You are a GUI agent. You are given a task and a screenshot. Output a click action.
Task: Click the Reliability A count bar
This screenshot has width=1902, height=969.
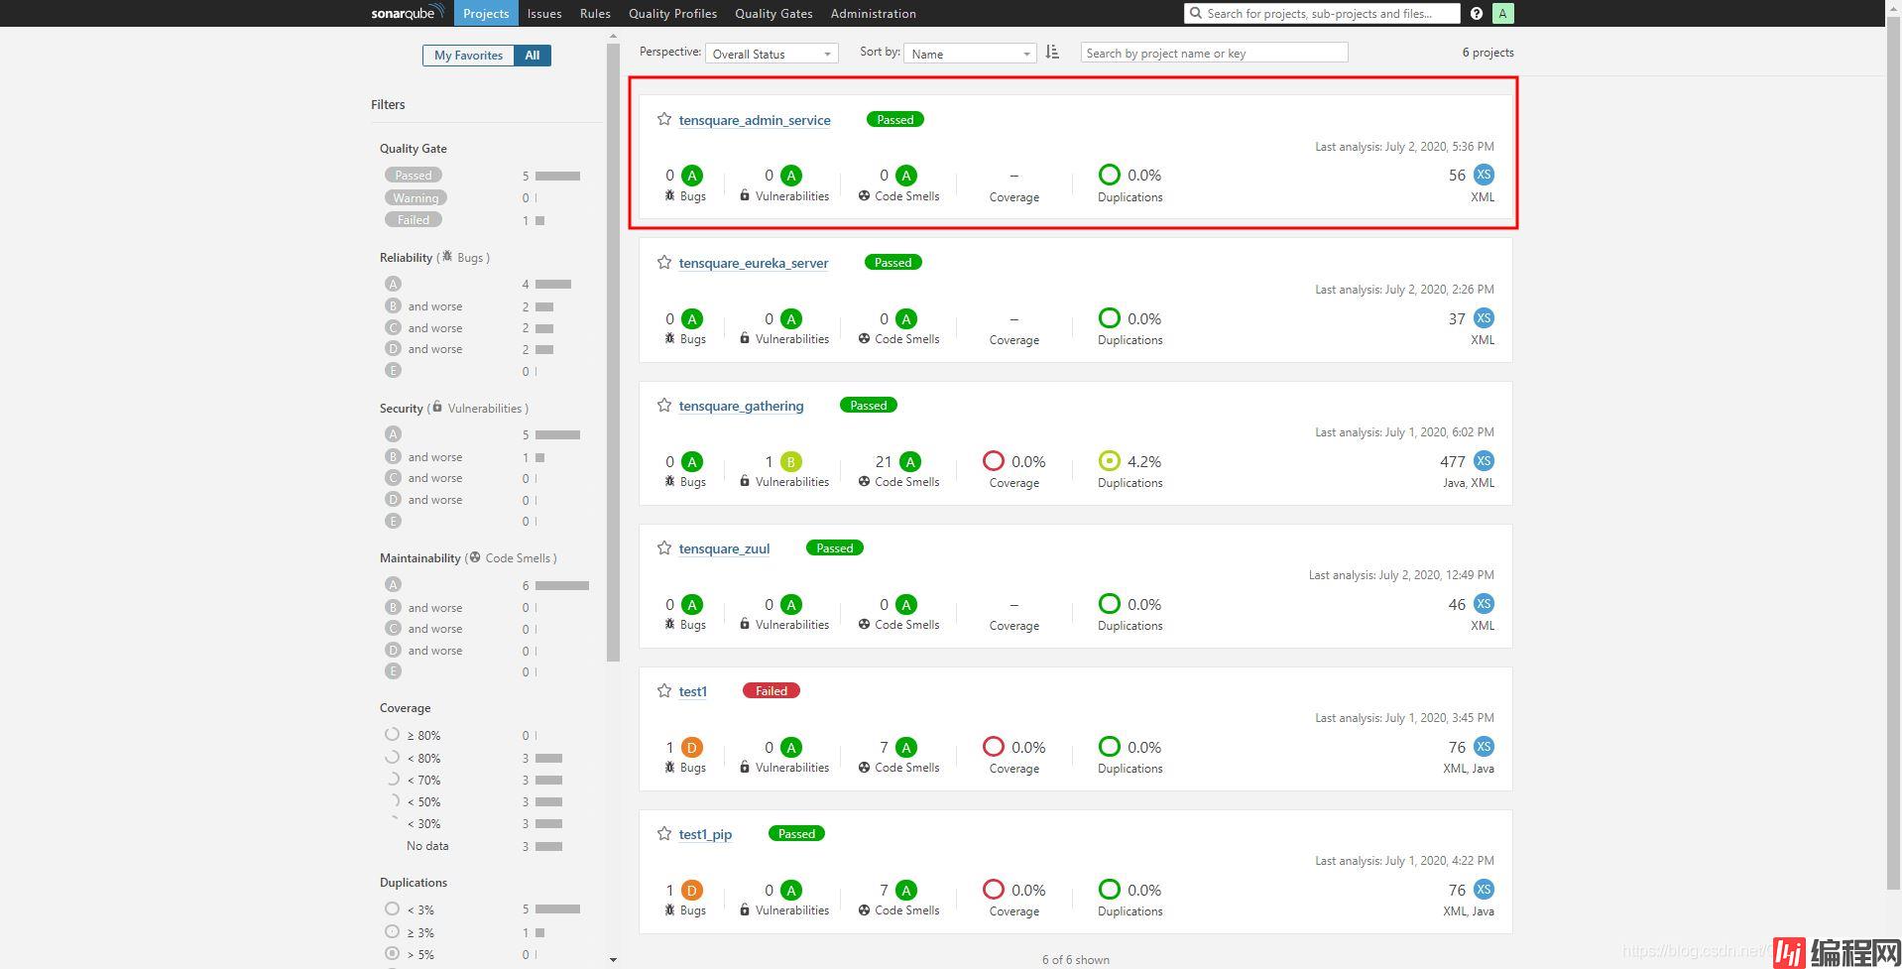(553, 285)
